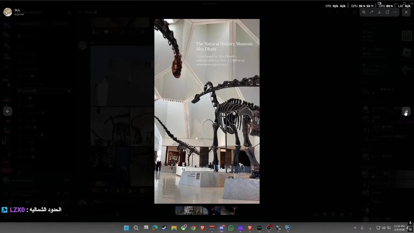Open the Windows Start menu

(x=126, y=228)
